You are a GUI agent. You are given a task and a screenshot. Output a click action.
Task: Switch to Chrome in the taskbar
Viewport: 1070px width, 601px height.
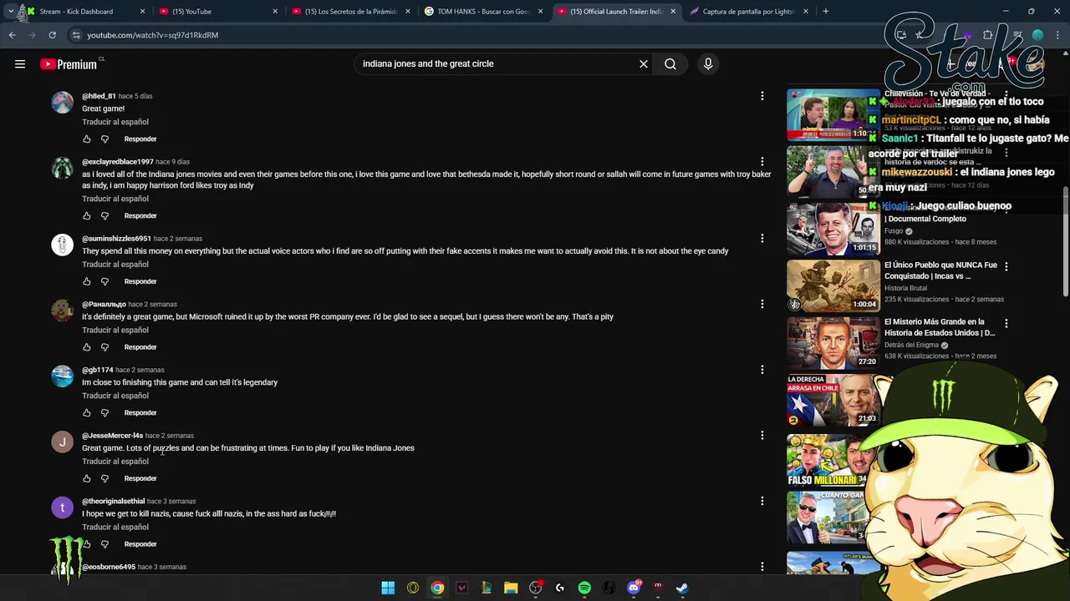(x=437, y=588)
